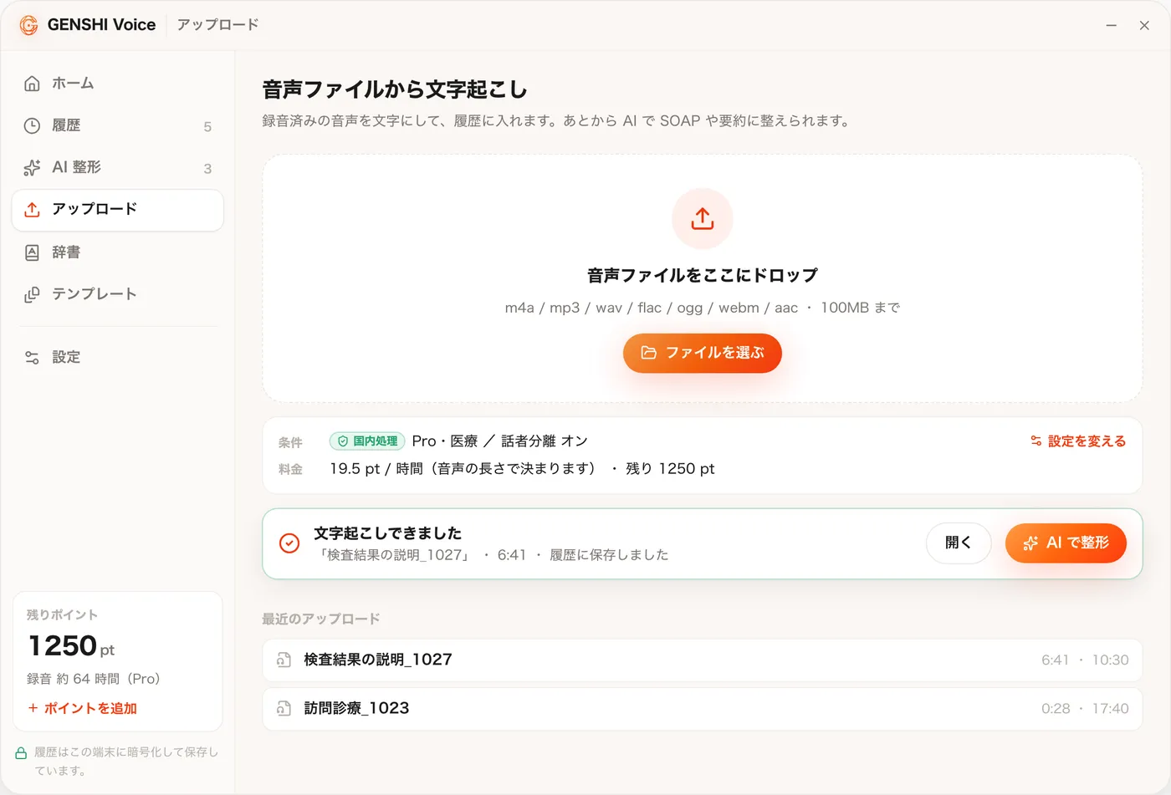
Task: Click the dictionary book icon beside 辞書
Action: coord(32,252)
